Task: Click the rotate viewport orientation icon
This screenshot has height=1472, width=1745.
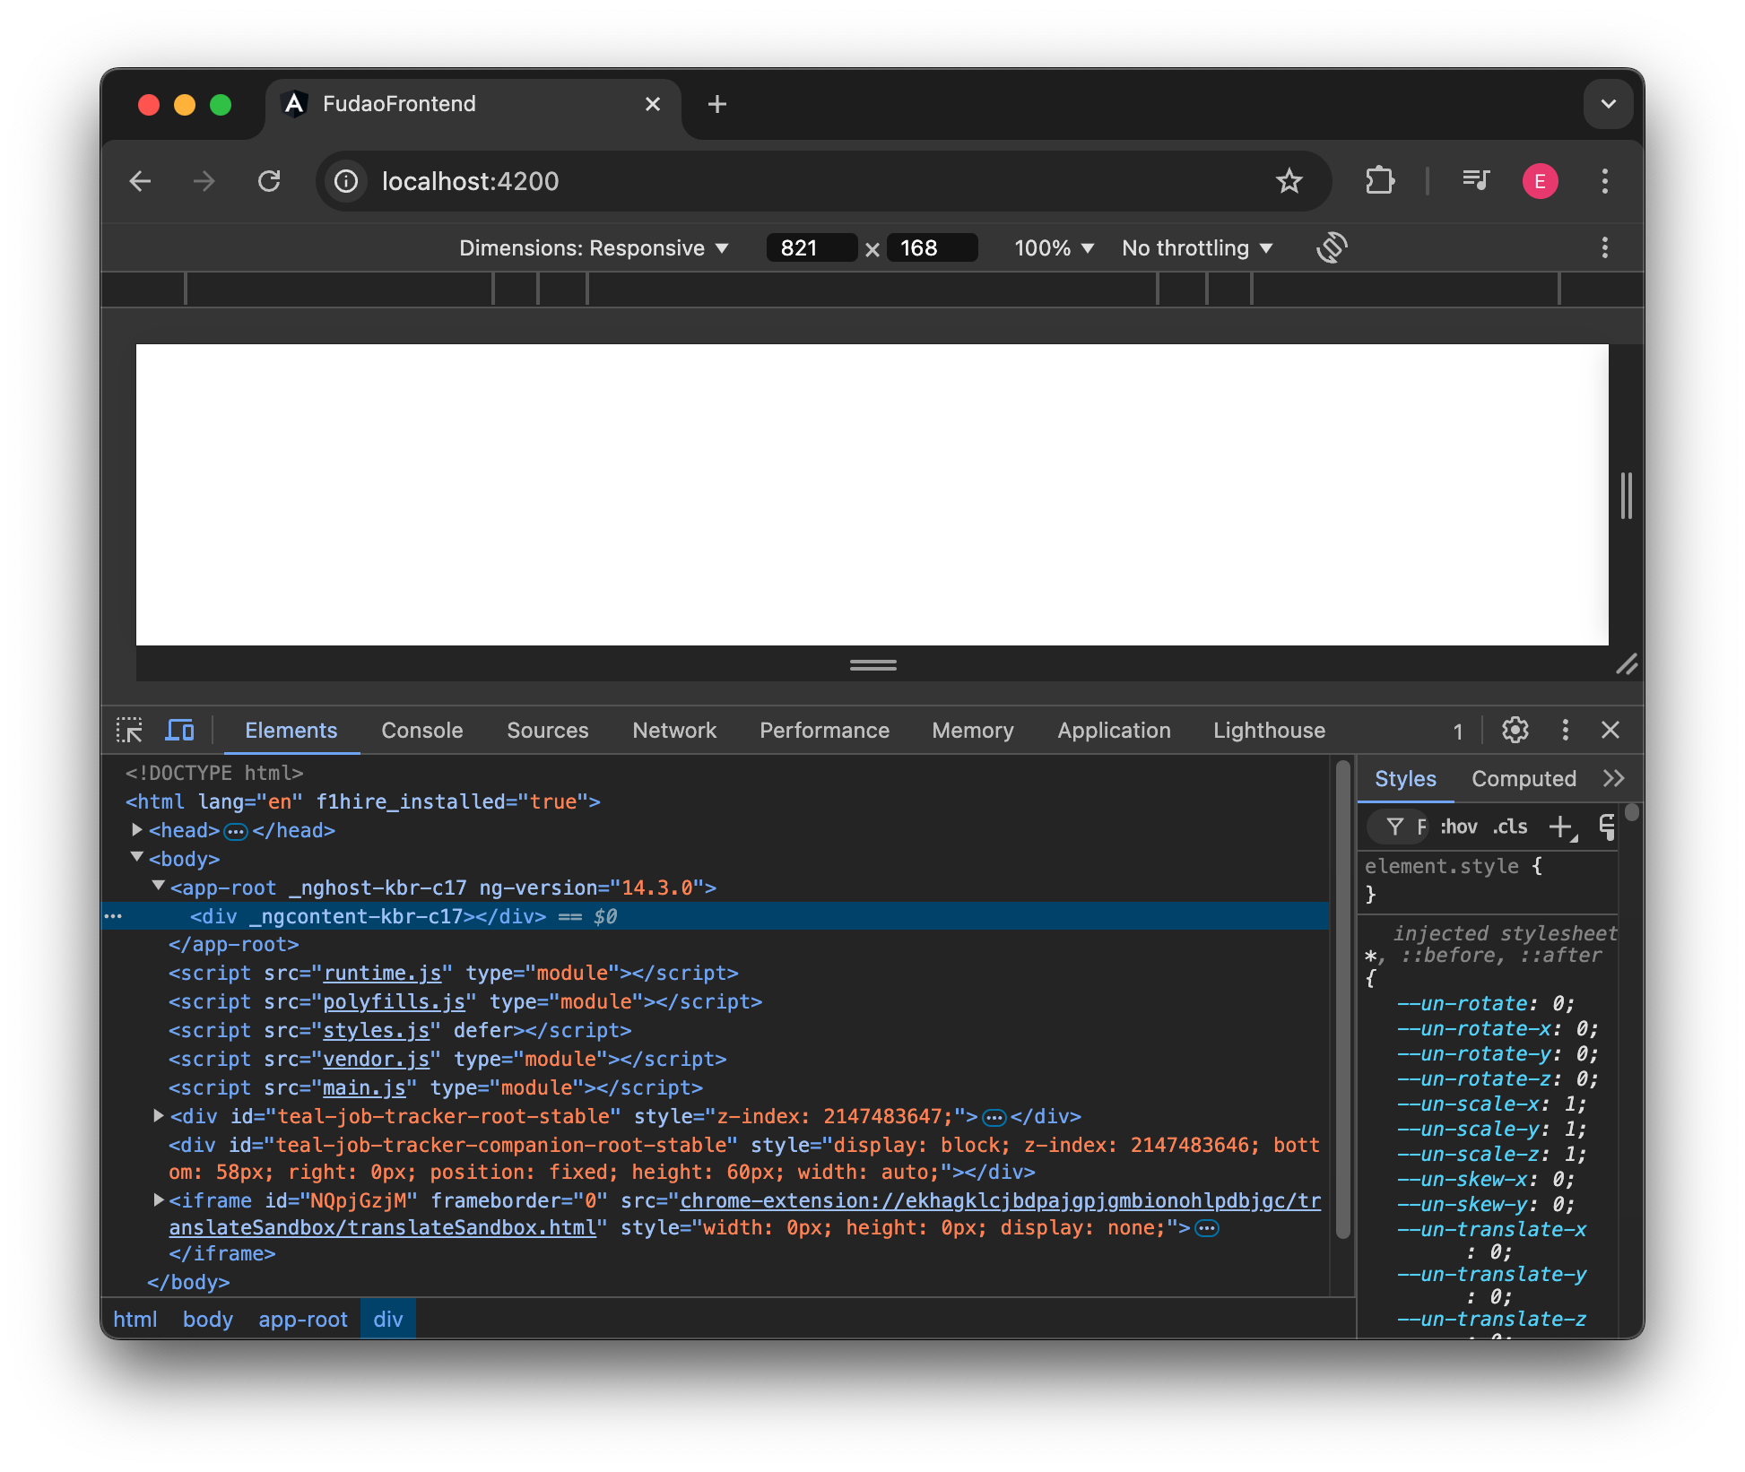Action: tap(1333, 247)
